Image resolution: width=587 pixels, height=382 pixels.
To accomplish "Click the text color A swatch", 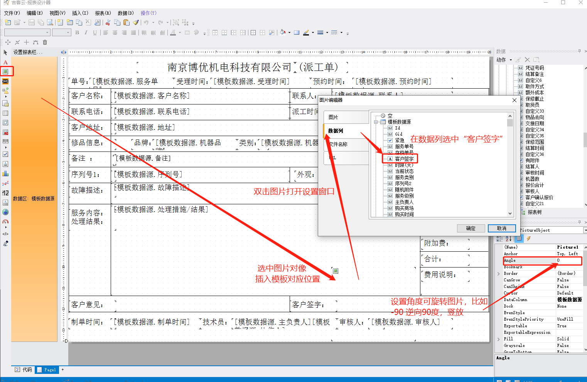I will 173,33.
